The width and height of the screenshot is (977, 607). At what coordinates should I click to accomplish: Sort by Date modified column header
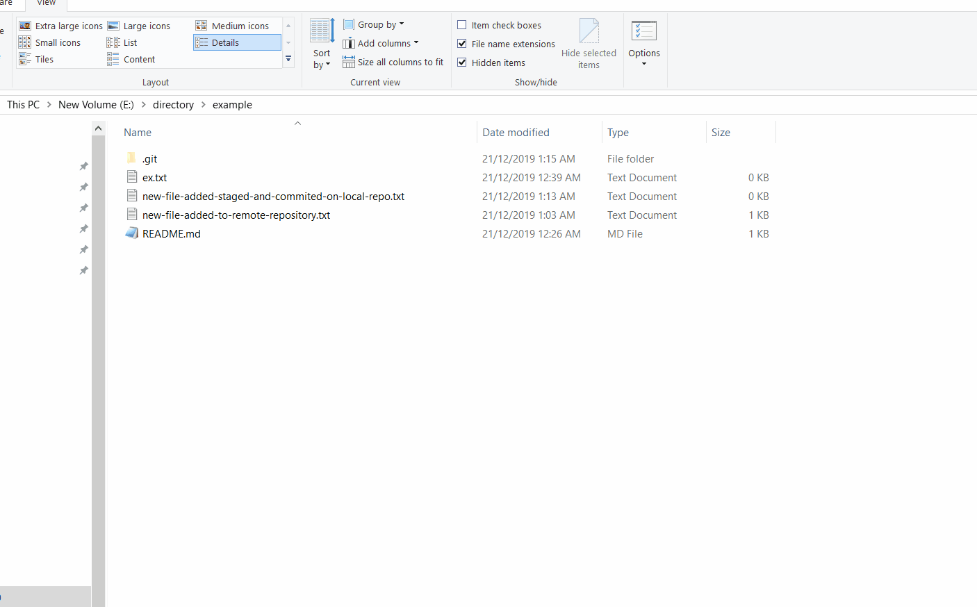click(x=516, y=133)
